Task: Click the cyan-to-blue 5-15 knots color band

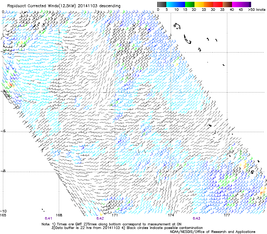Action: click(176, 4)
